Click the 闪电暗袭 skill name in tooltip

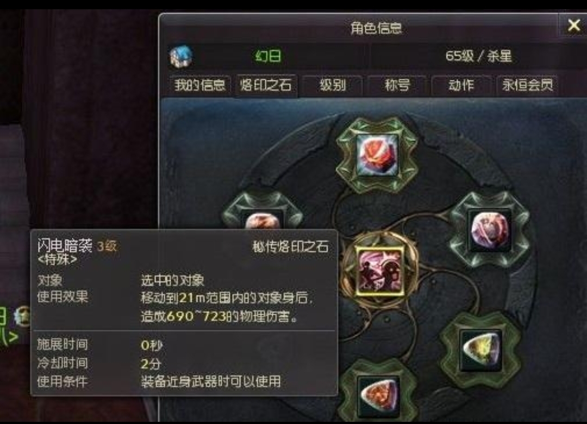pos(65,246)
